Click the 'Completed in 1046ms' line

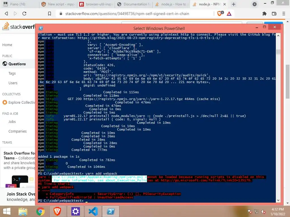click(x=86, y=167)
